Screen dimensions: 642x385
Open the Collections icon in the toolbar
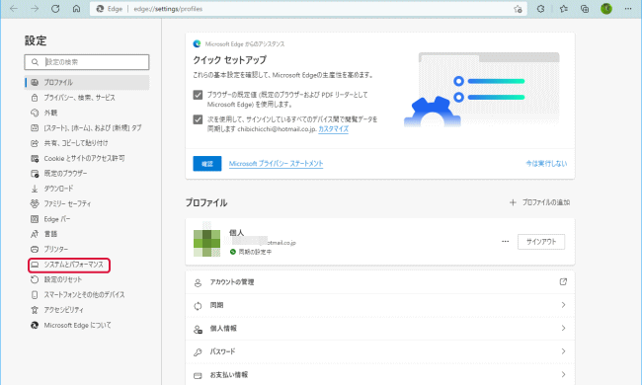(x=585, y=9)
